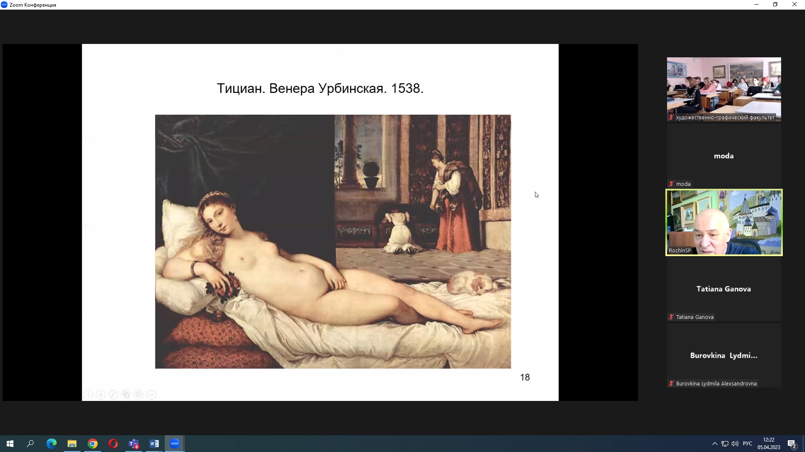
Task: Click the muted microphone icon next to moda
Action: click(671, 184)
